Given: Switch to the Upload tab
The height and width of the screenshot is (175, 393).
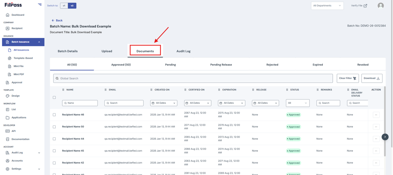Looking at the screenshot, I should pos(107,51).
